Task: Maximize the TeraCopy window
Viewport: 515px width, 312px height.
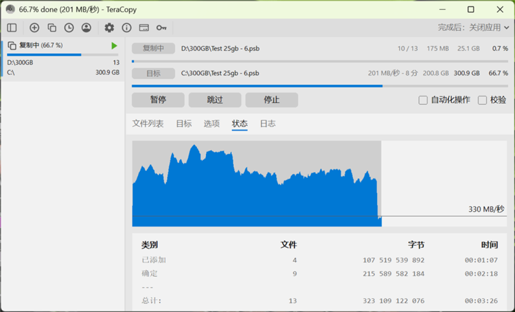Action: tap(471, 9)
